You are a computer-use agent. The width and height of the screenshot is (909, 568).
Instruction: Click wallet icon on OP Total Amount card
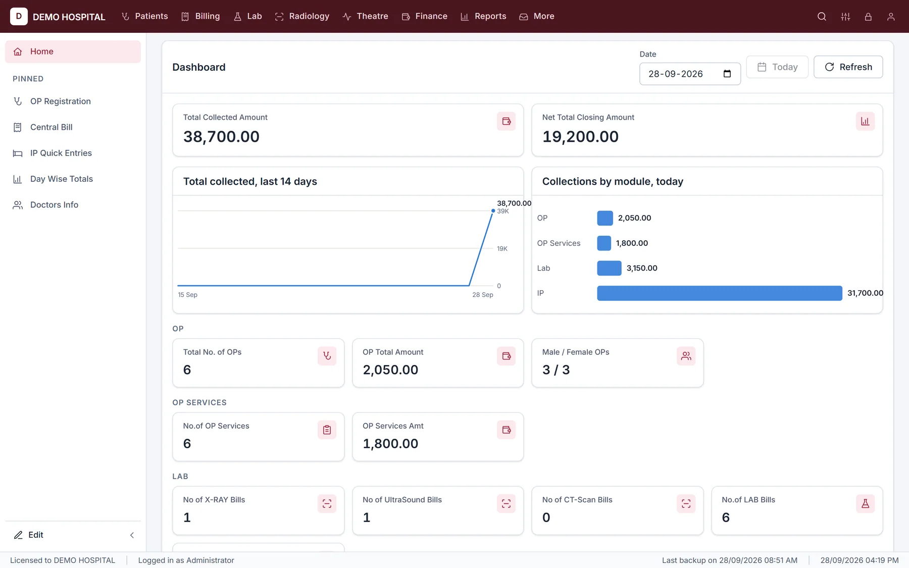[506, 356]
